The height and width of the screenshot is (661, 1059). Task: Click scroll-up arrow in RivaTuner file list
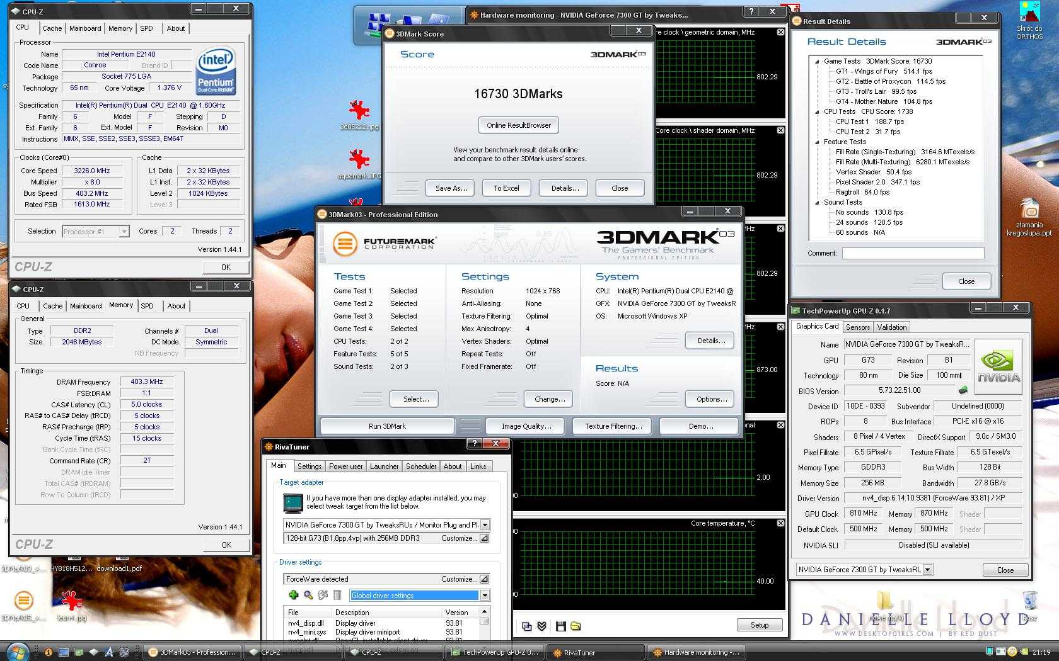[x=484, y=612]
